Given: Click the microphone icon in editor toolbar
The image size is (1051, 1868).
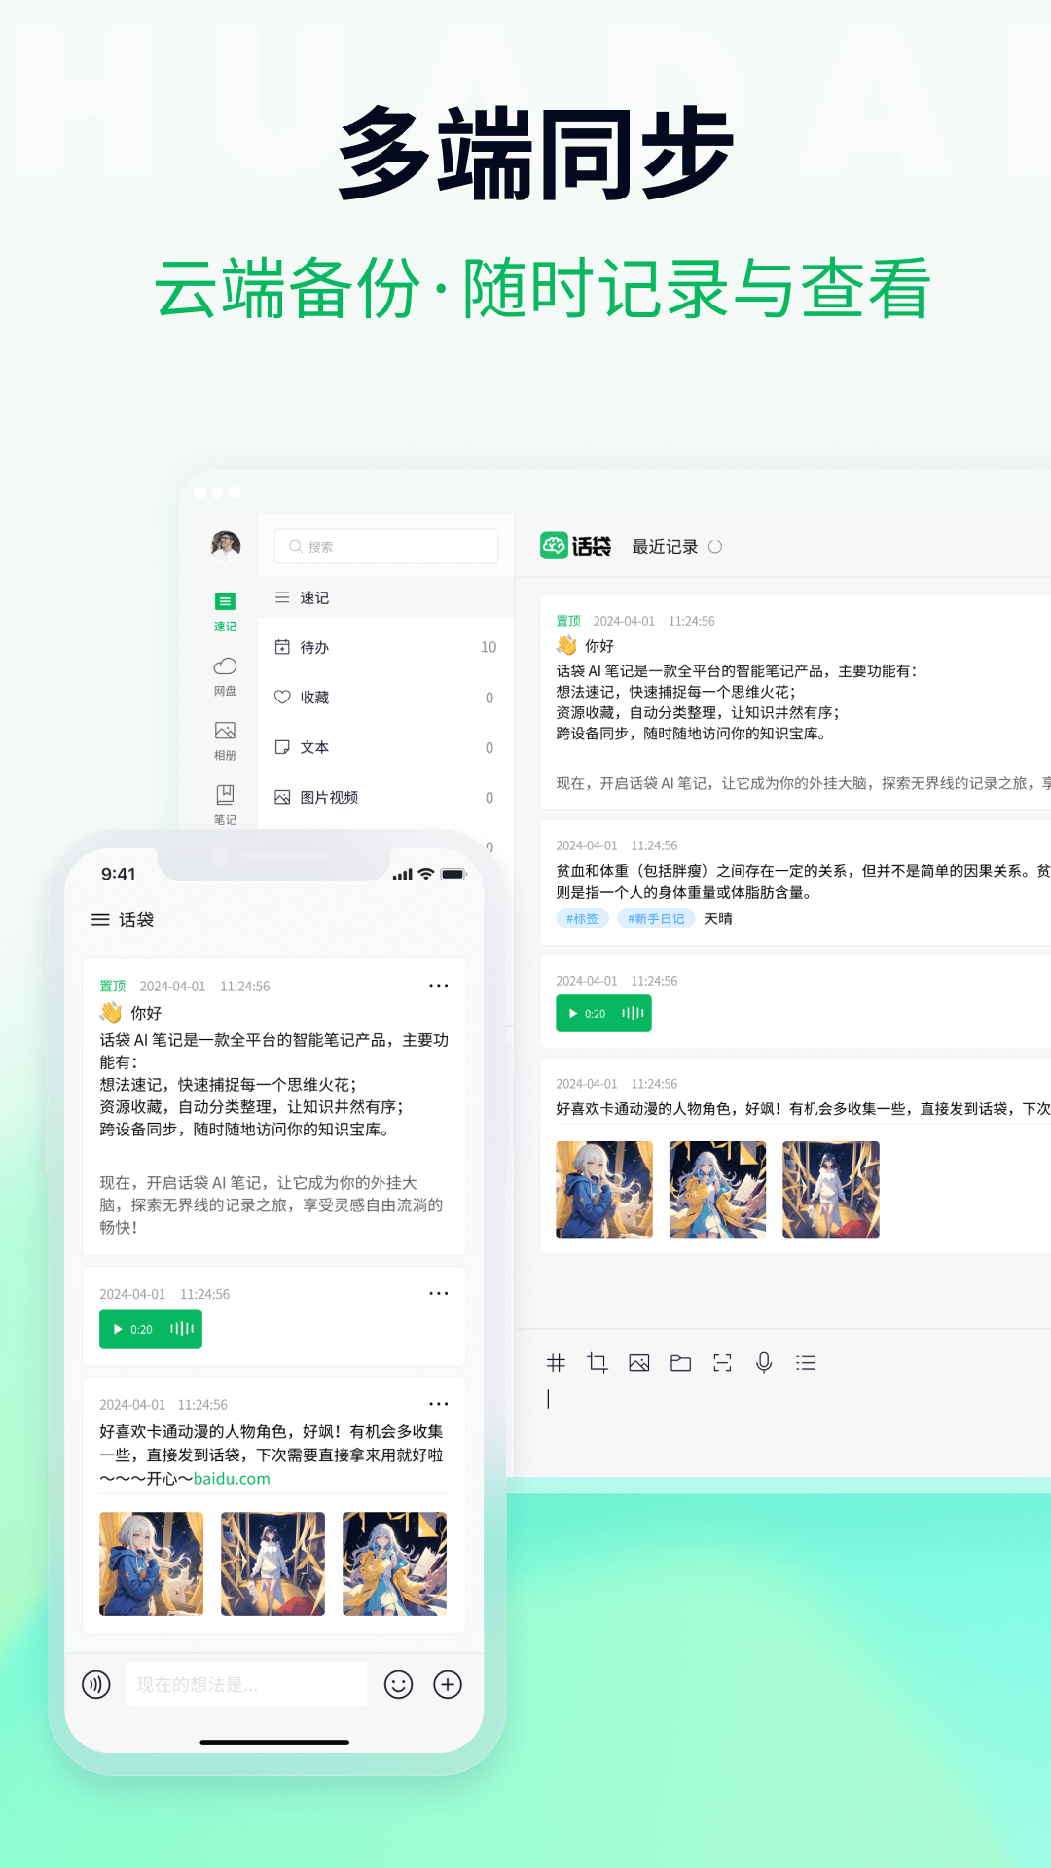Looking at the screenshot, I should click(x=764, y=1363).
